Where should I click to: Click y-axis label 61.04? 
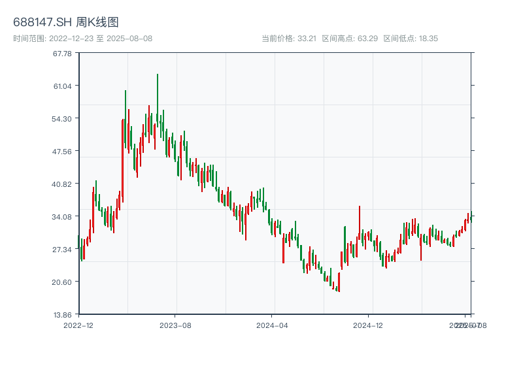tap(62, 86)
